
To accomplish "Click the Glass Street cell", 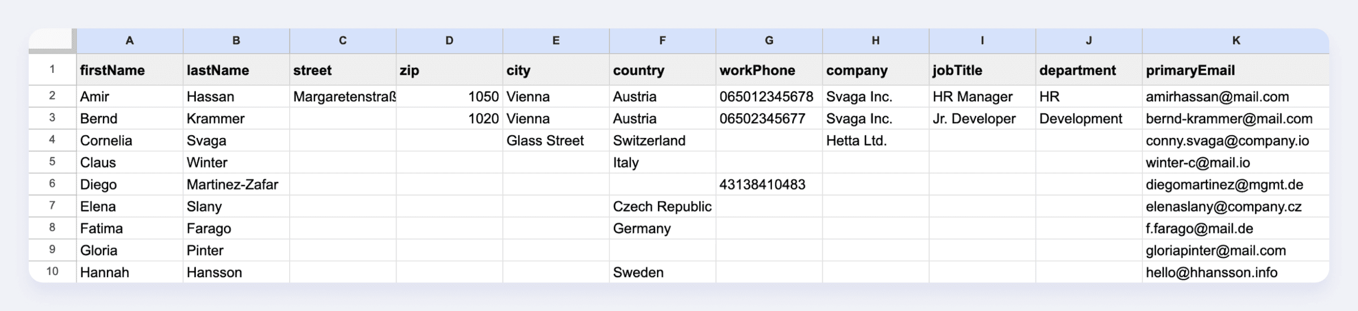I will [x=556, y=141].
